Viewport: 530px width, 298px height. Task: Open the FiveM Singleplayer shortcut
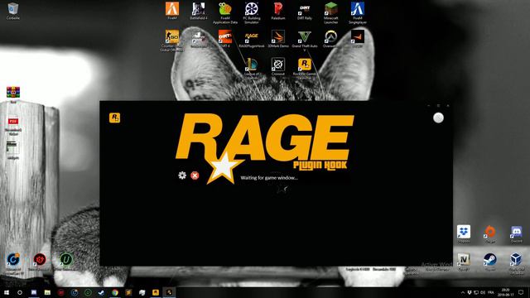point(358,13)
